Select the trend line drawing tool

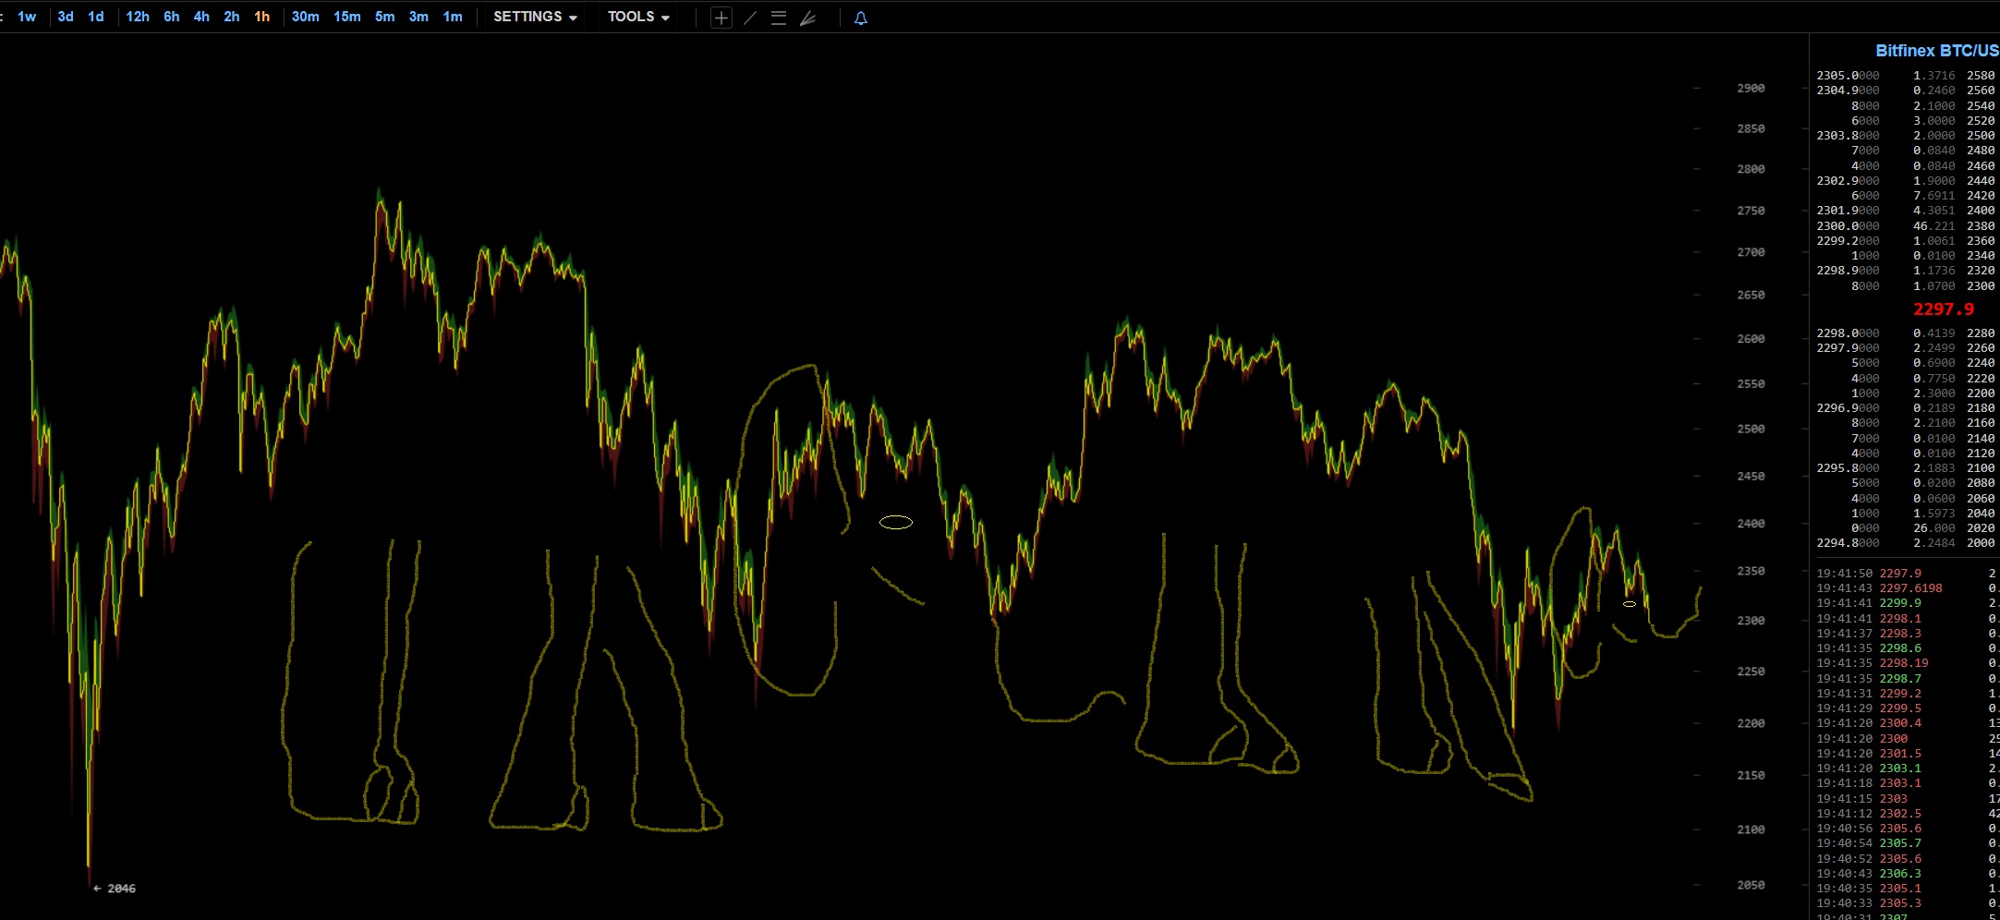[750, 18]
